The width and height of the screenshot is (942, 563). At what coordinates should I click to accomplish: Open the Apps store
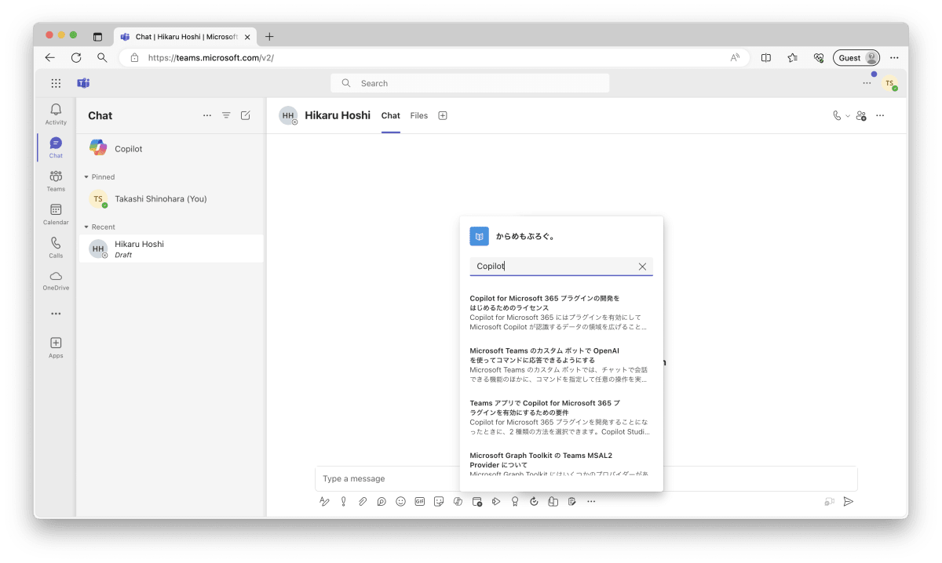56,347
